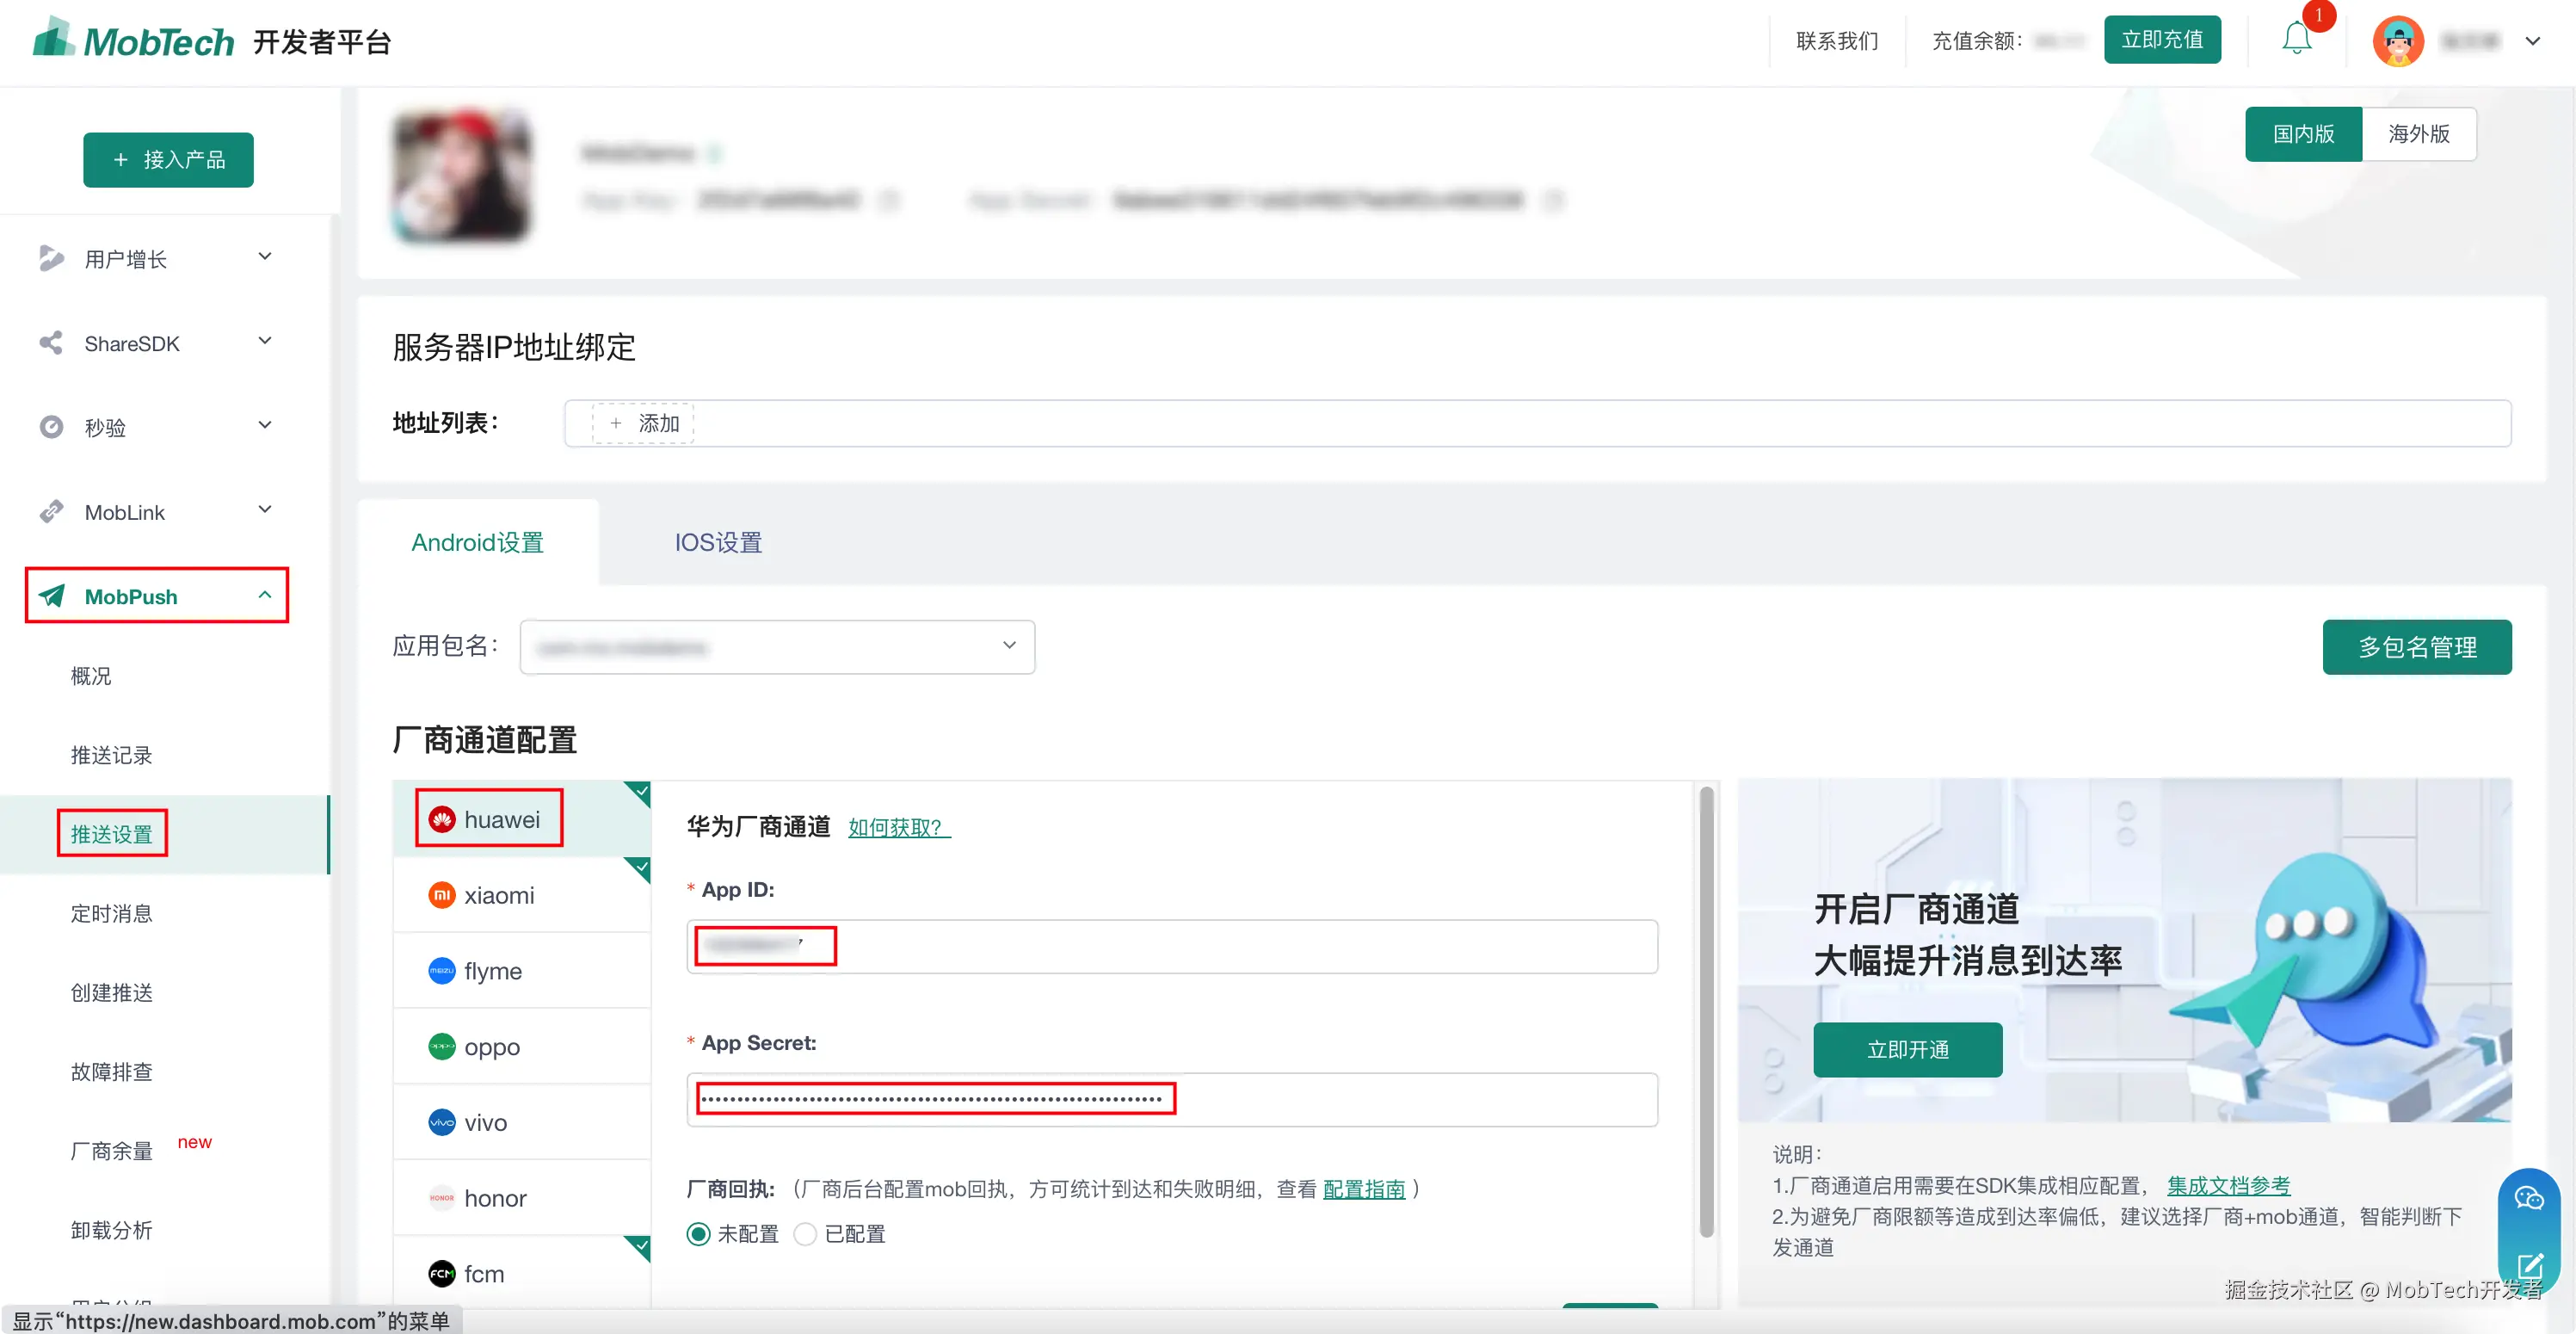The height and width of the screenshot is (1334, 2576).
Task: Select the oppo vendor logo icon
Action: 441,1046
